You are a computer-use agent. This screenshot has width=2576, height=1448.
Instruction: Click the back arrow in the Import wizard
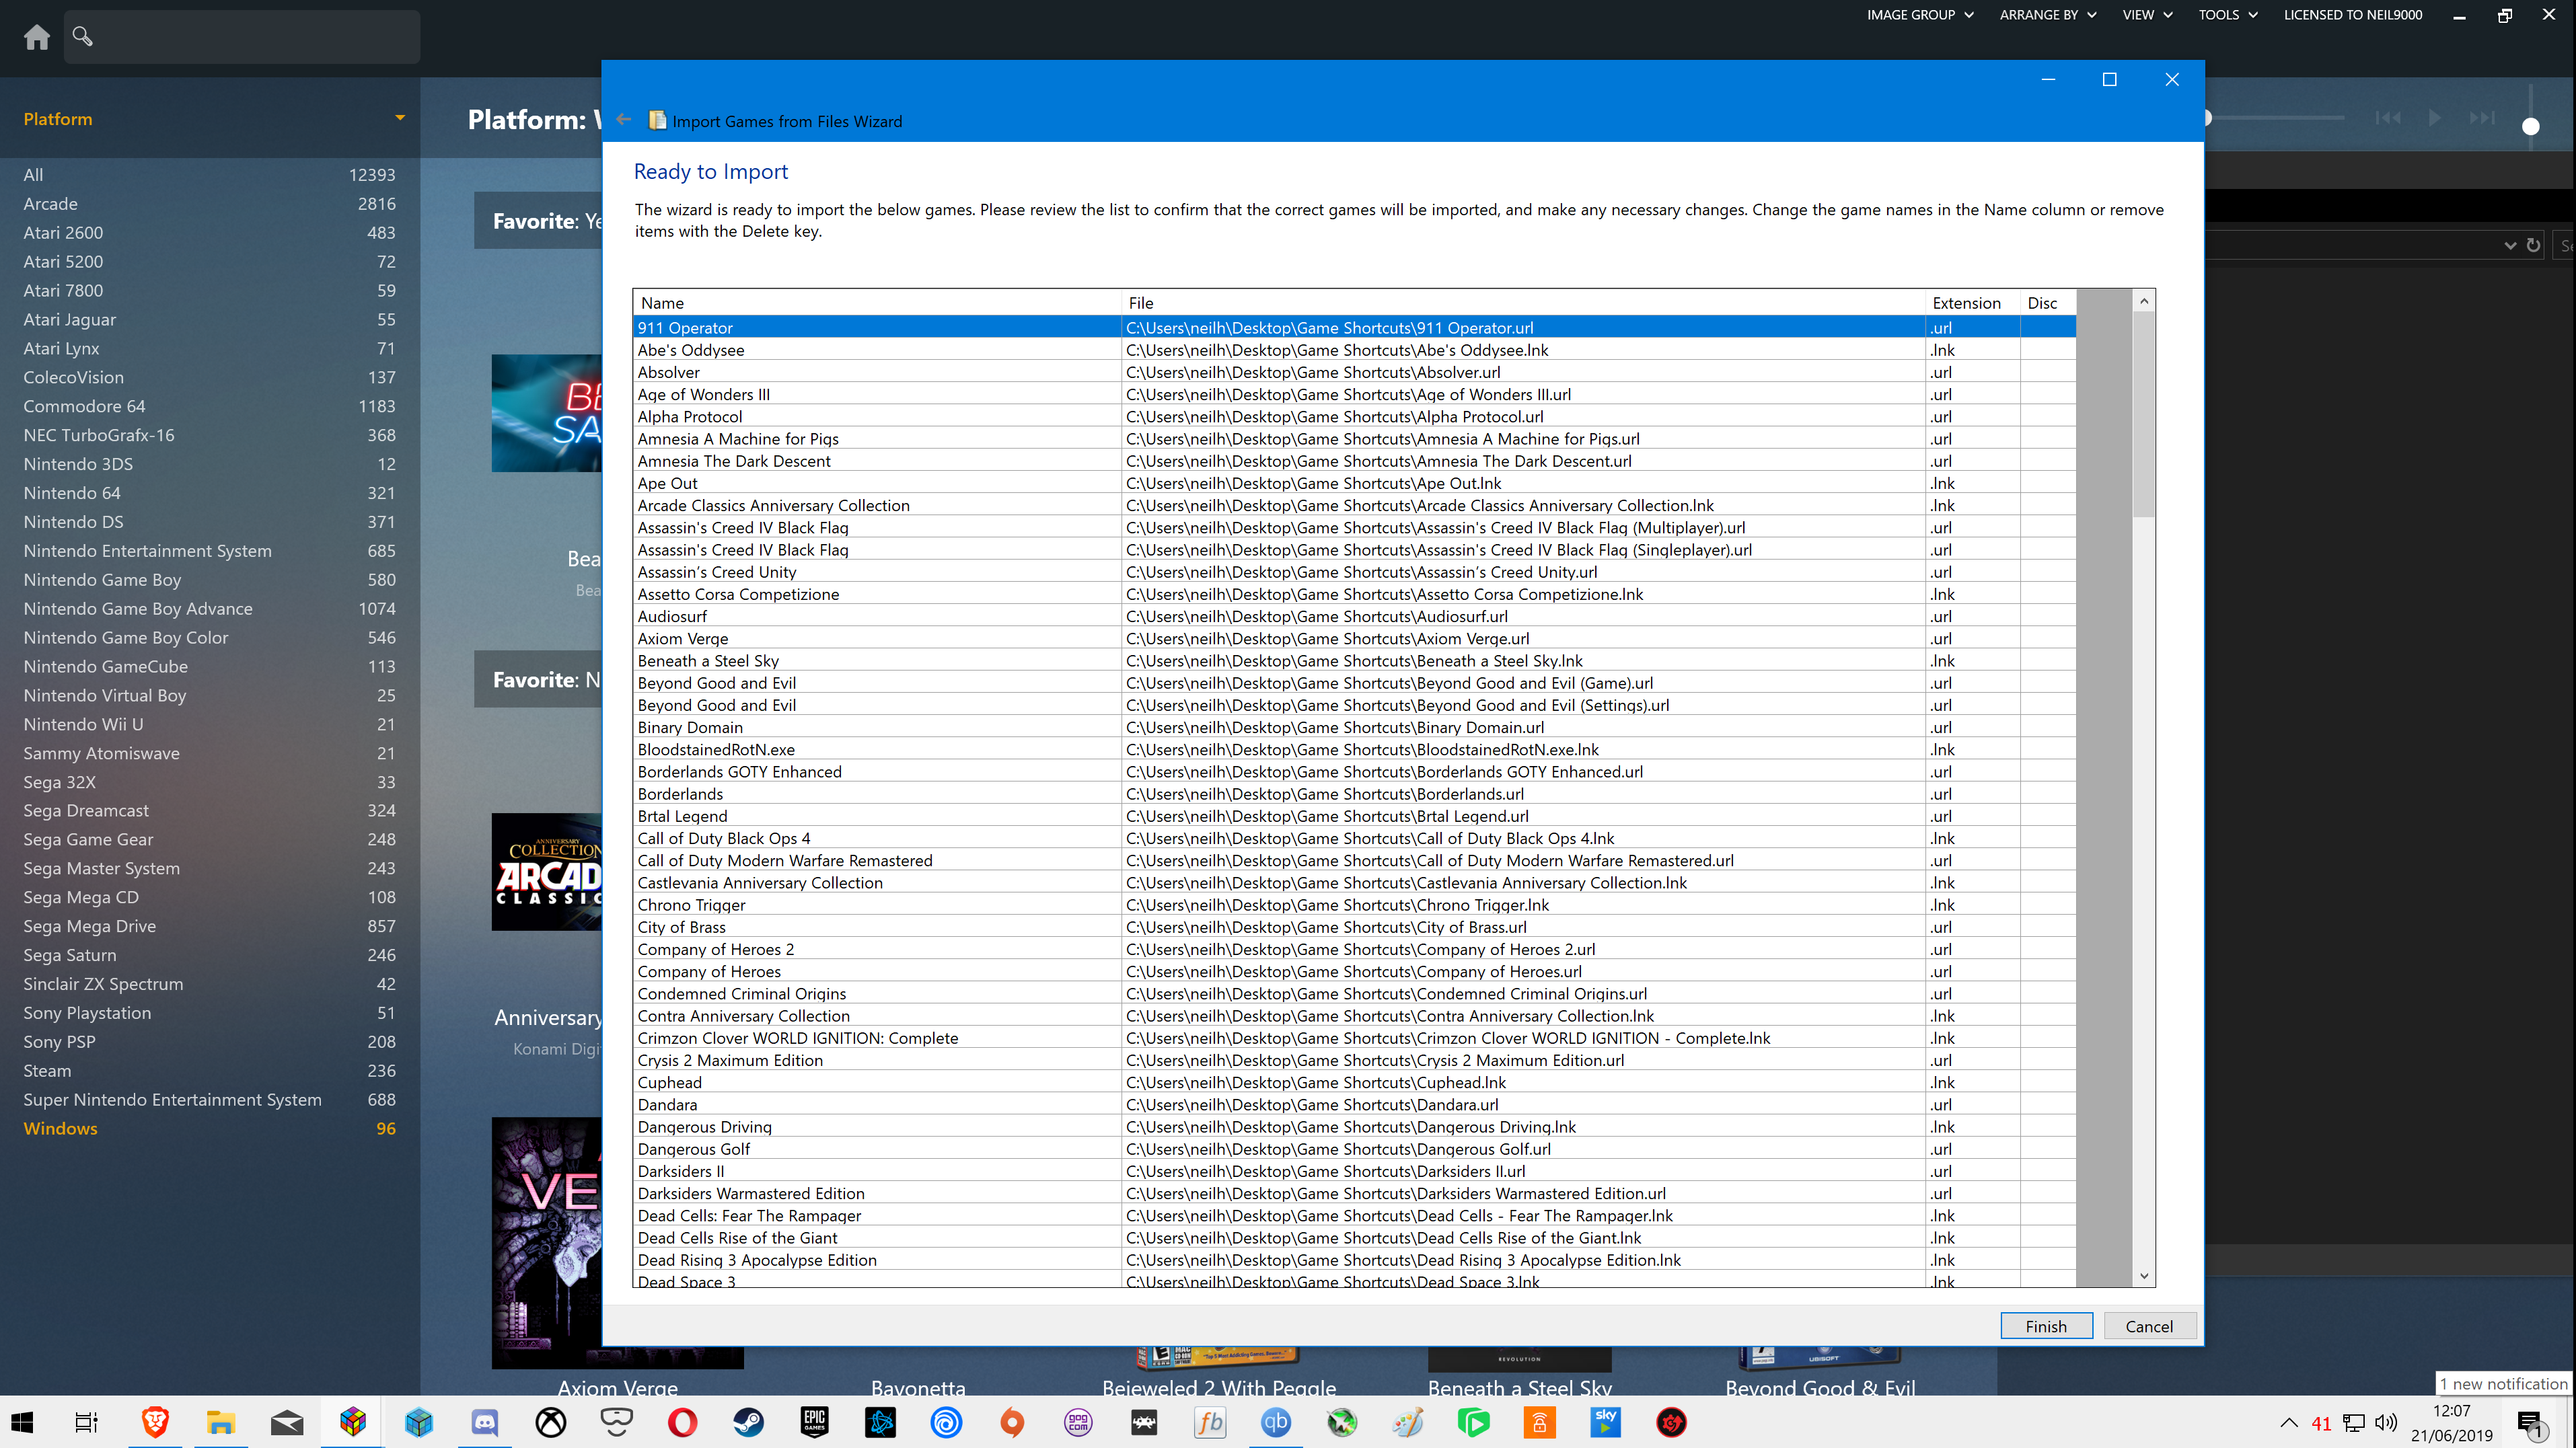624,119
